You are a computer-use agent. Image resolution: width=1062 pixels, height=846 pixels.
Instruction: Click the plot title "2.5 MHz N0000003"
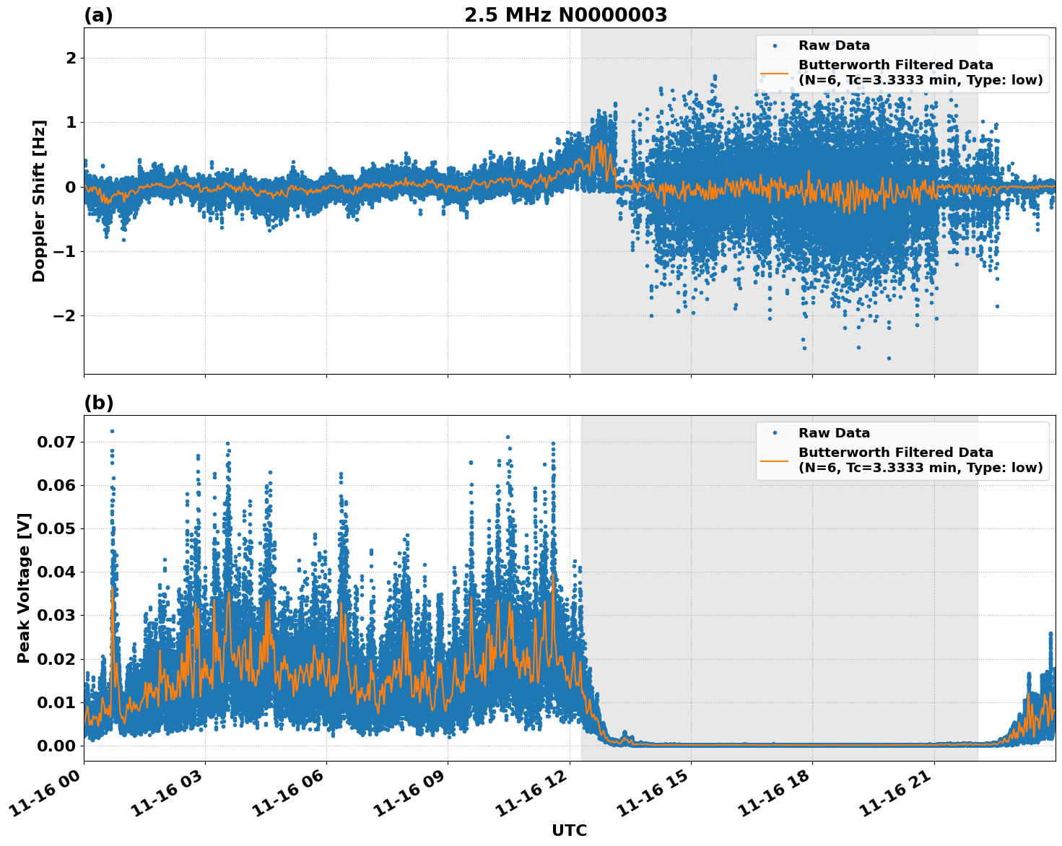pyautogui.click(x=565, y=15)
